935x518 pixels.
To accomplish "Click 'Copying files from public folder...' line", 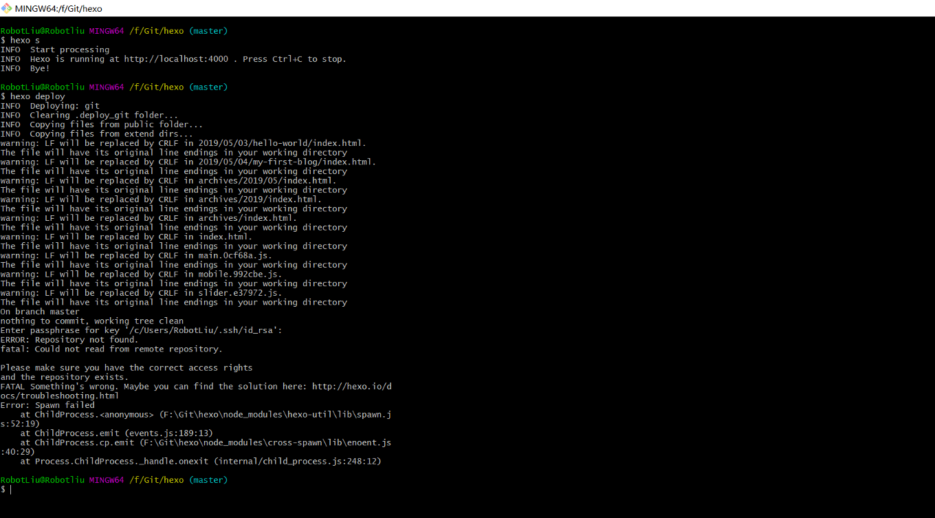I will click(x=102, y=125).
